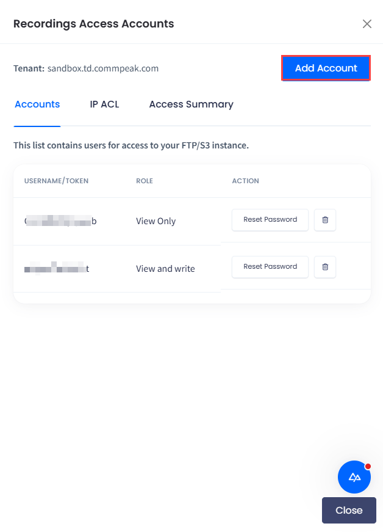
Task: Click the USERNAME/TOKEN column header
Action: [56, 181]
